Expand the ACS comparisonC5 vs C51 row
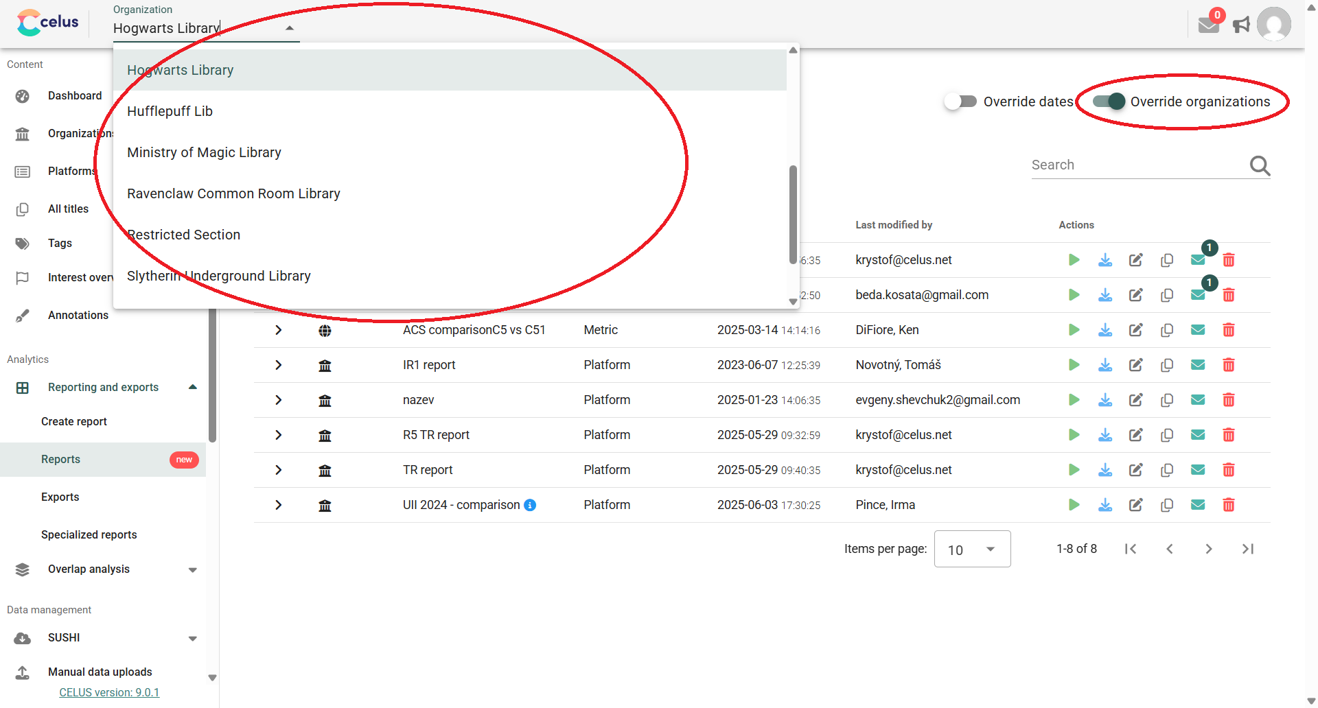Viewport: 1318px width, 708px height. tap(278, 330)
